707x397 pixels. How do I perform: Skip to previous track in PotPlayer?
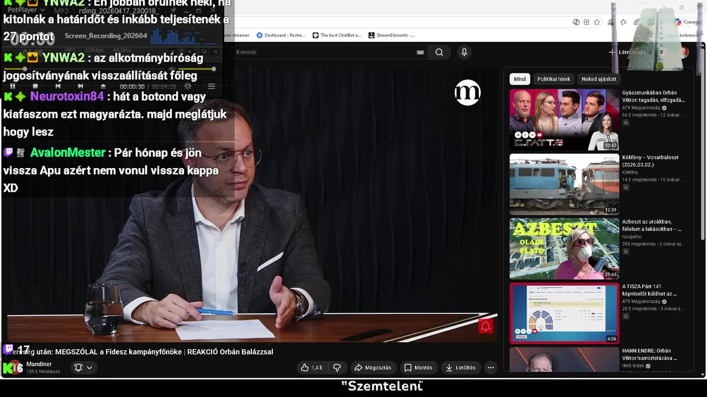tap(58, 87)
